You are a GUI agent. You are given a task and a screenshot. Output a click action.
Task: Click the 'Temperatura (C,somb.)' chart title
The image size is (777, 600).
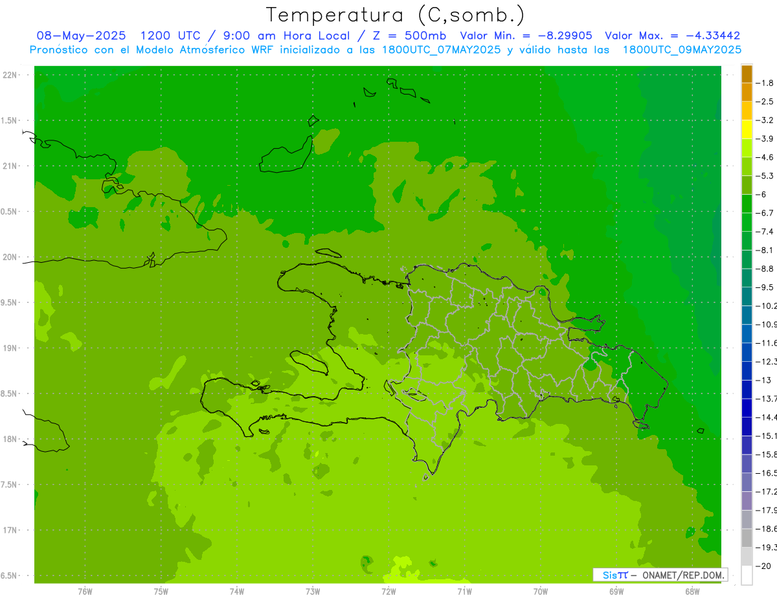click(396, 15)
